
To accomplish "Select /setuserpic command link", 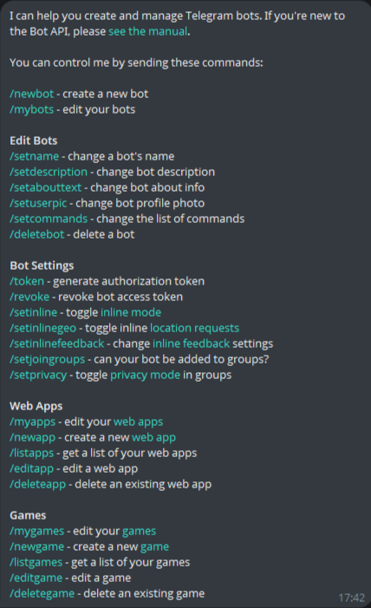I will [38, 203].
